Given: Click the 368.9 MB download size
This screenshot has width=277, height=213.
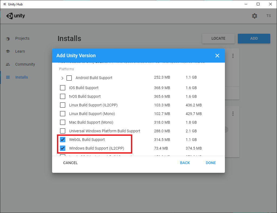Looking at the screenshot, I should point(162,88).
